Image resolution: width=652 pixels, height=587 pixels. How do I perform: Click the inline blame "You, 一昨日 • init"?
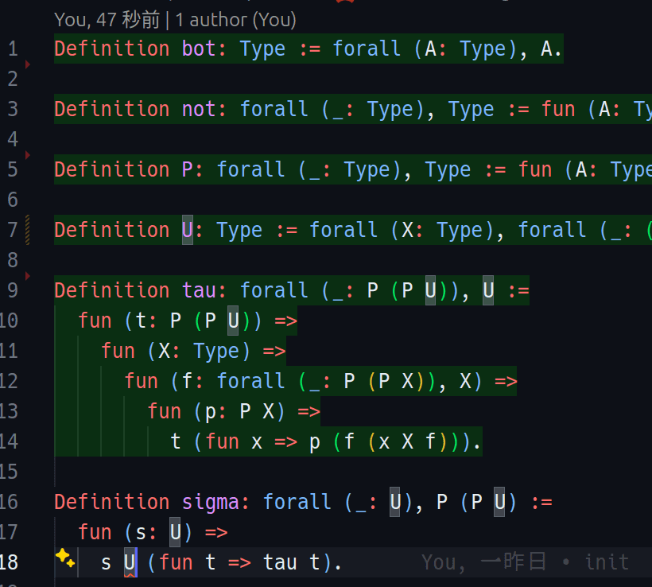click(x=525, y=562)
